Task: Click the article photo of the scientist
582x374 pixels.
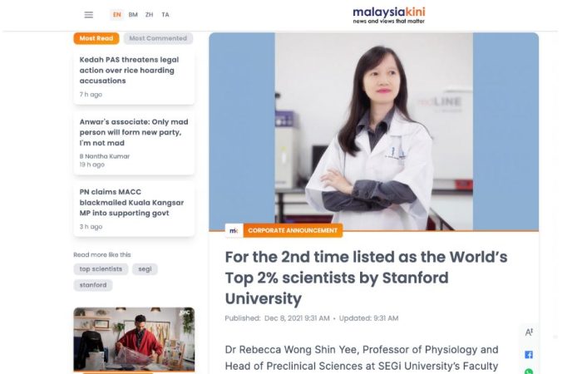Action: (374, 131)
